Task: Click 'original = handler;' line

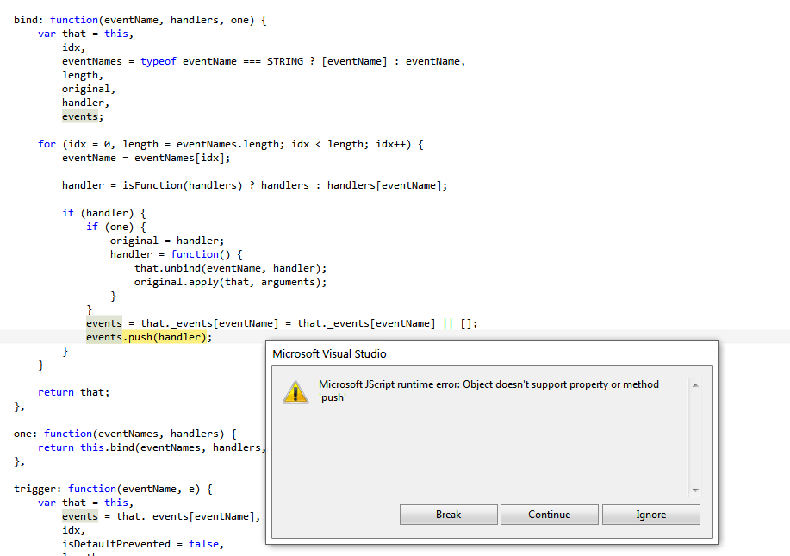Action: [x=167, y=241]
